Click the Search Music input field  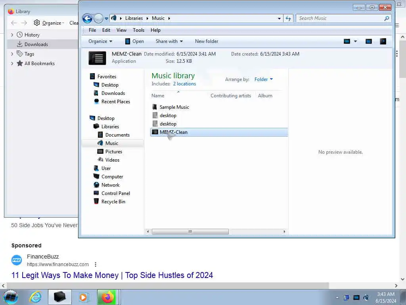click(x=340, y=18)
